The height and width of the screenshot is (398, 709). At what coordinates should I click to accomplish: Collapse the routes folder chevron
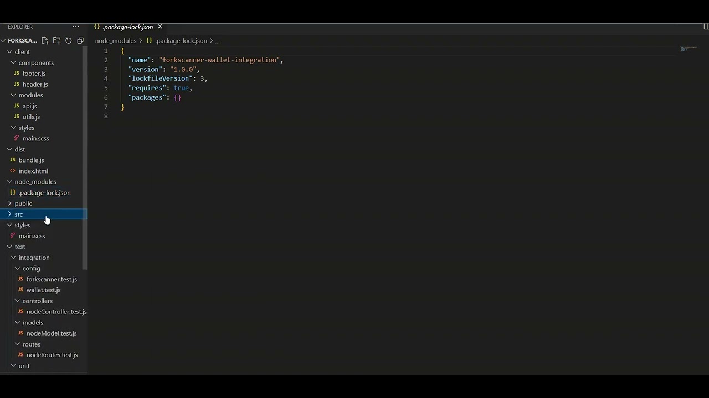17,344
